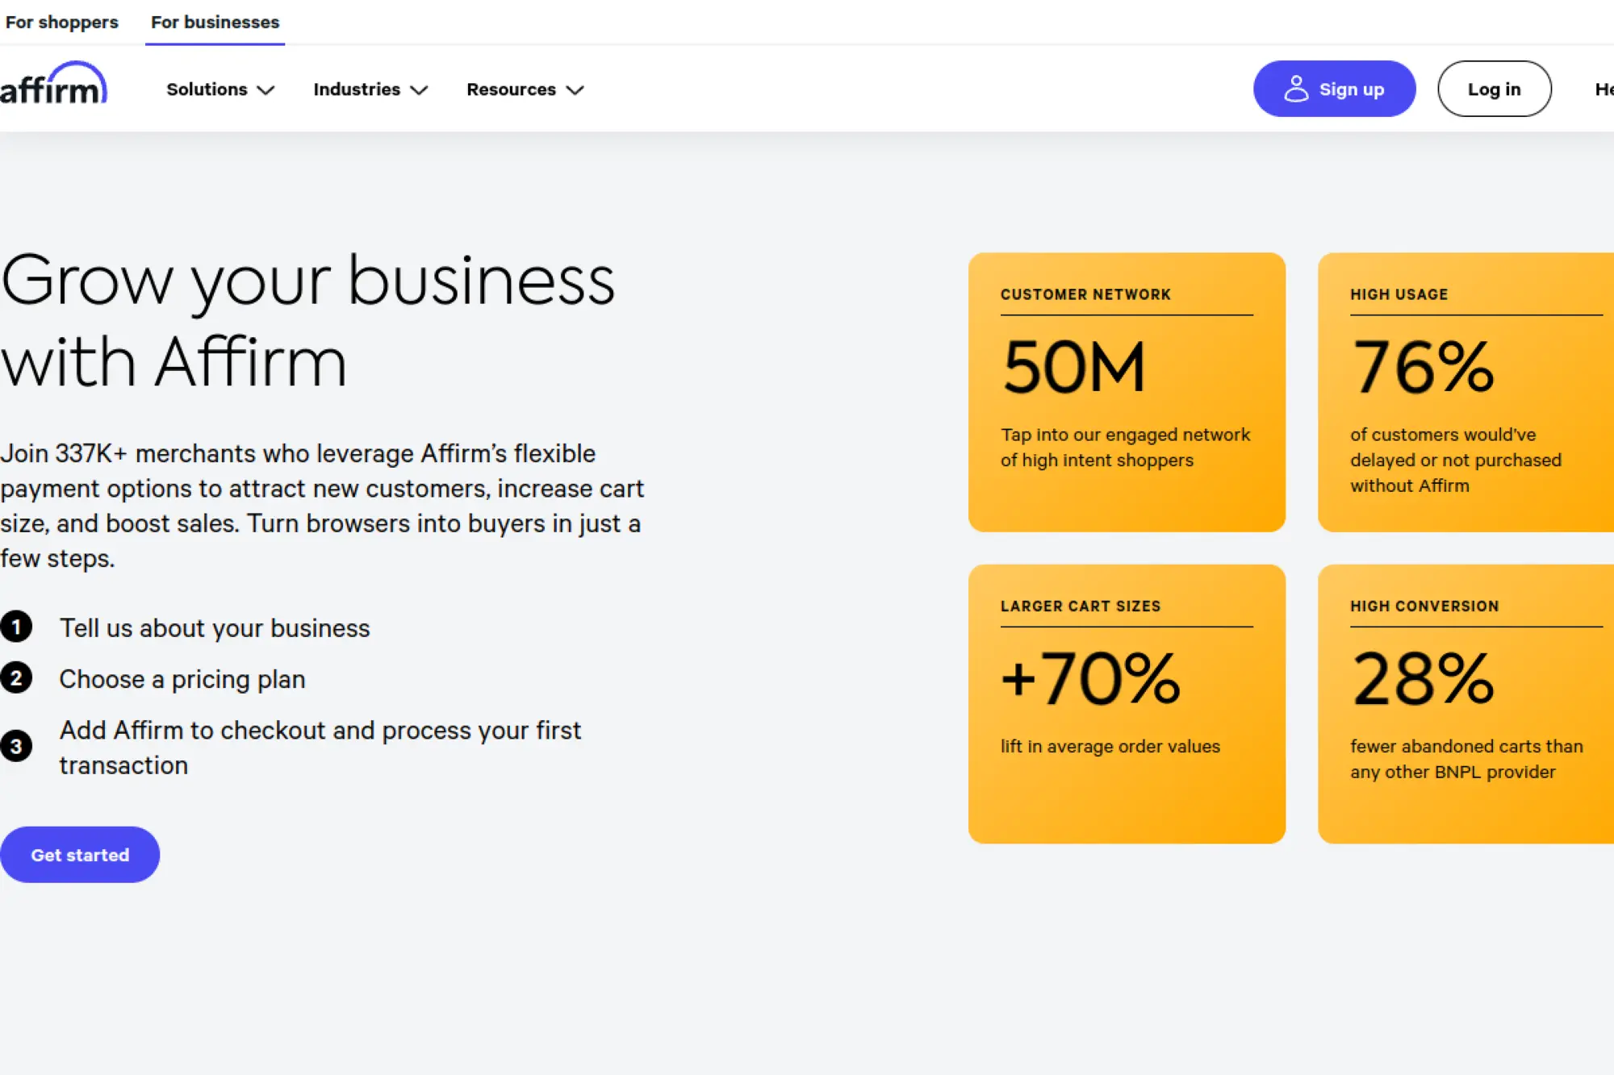Viewport: 1614px width, 1075px height.
Task: Open the Customer Network 50M card
Action: (1126, 392)
